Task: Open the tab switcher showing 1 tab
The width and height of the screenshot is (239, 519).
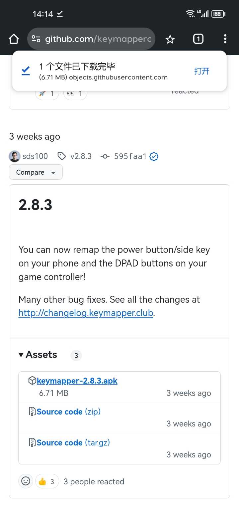Action: coord(198,39)
